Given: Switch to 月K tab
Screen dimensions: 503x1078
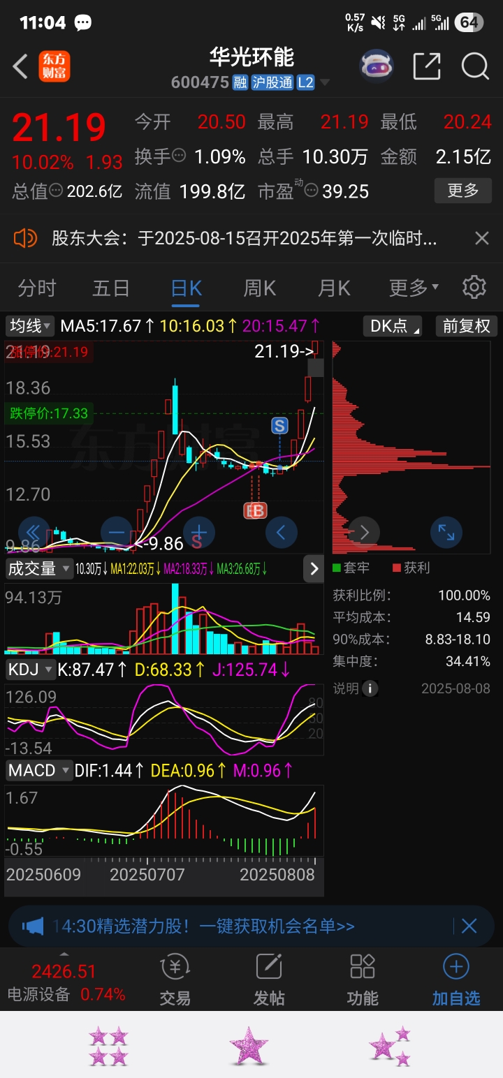Looking at the screenshot, I should [334, 288].
